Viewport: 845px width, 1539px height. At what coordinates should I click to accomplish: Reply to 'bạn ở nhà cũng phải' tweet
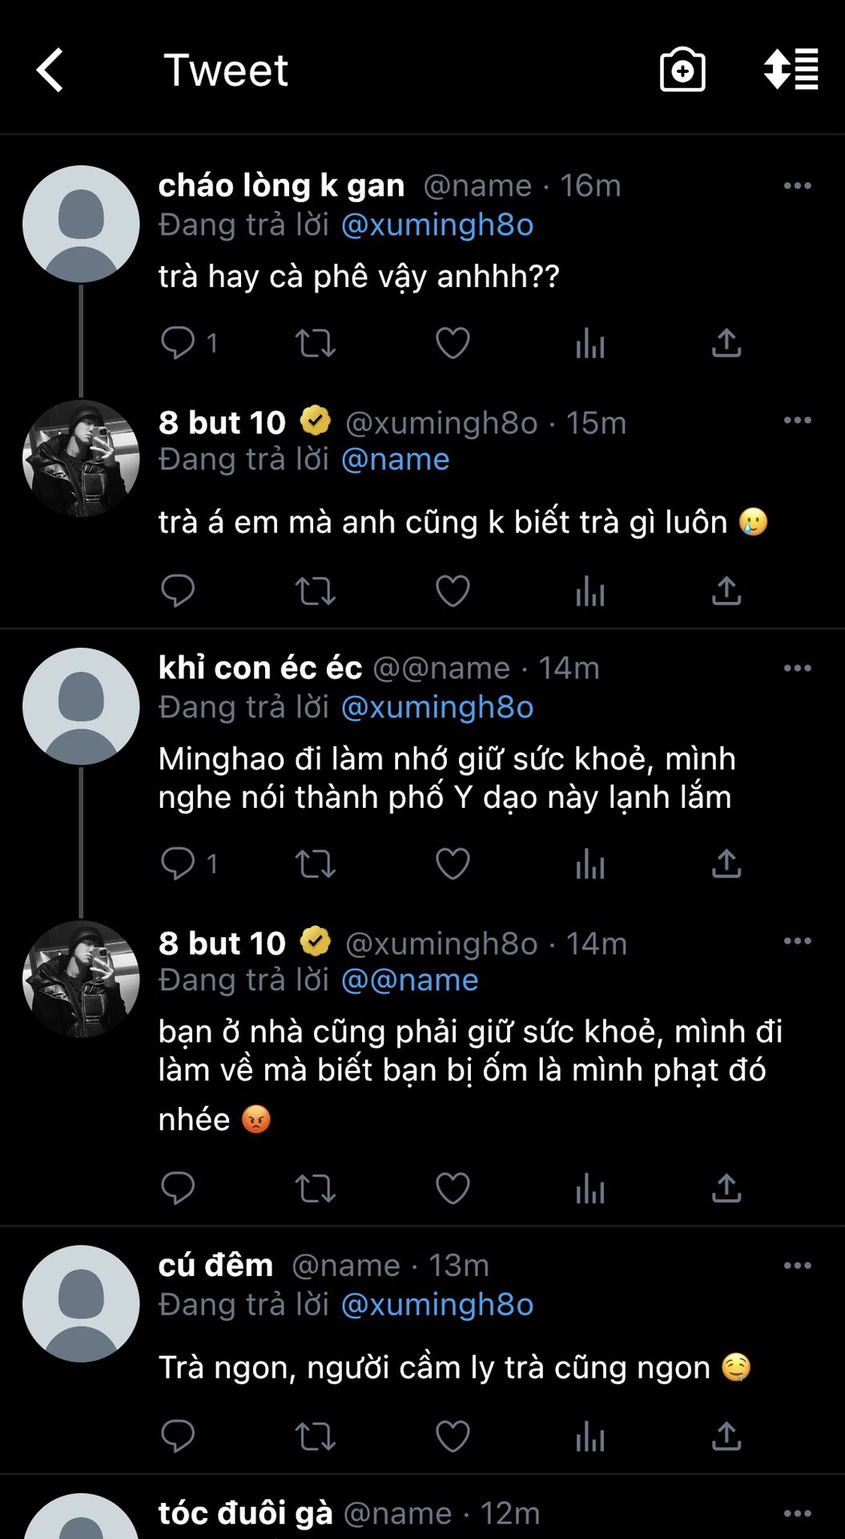(178, 1188)
